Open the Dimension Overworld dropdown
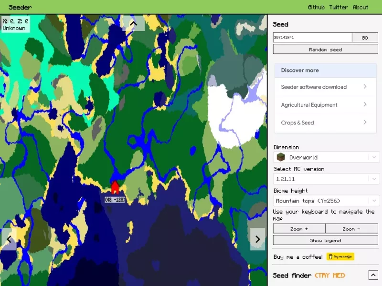382x286 pixels. point(326,157)
